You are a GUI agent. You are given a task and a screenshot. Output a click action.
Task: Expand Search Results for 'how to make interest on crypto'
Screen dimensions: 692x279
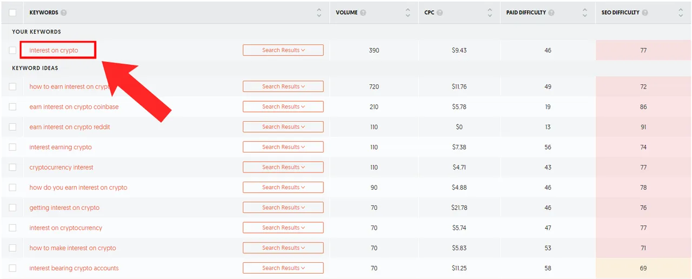(x=283, y=248)
